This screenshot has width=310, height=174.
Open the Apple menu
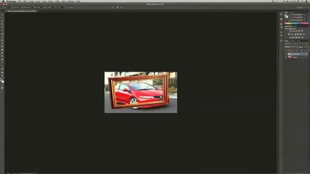point(3,1)
